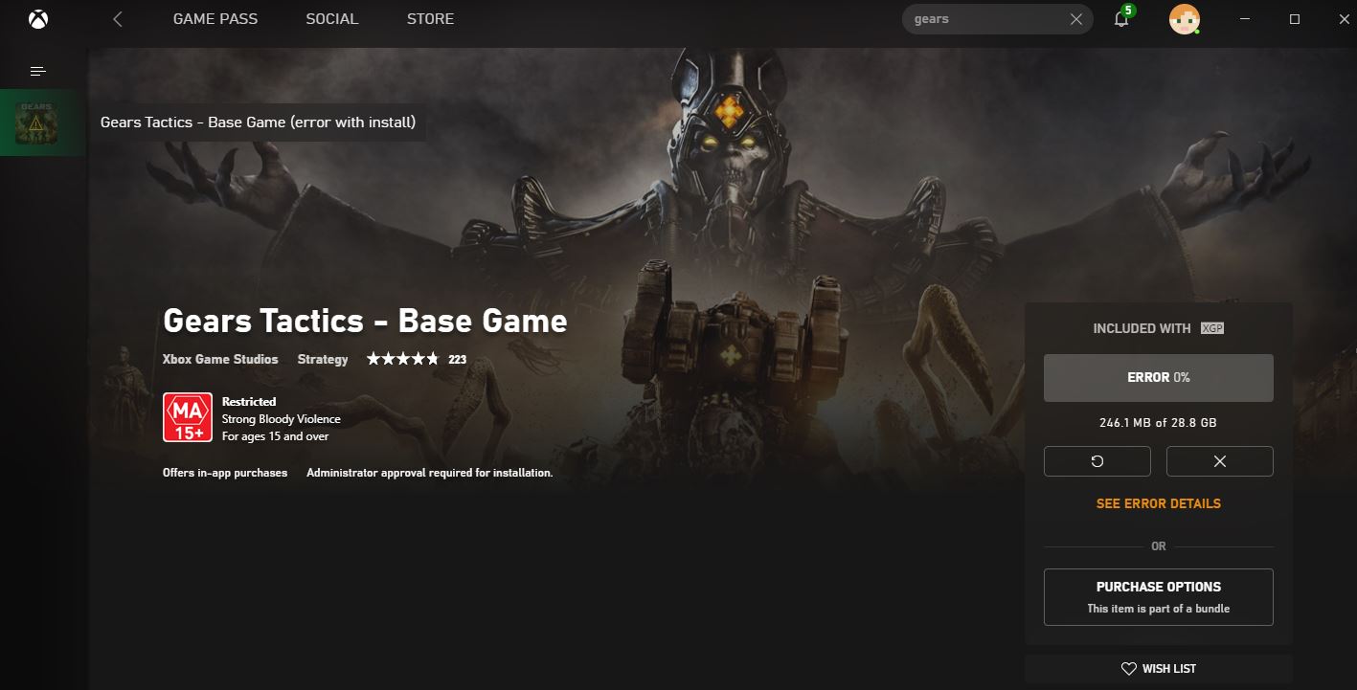The height and width of the screenshot is (690, 1357).
Task: Open PURCHASE OPTIONS bundle button
Action: tap(1159, 597)
